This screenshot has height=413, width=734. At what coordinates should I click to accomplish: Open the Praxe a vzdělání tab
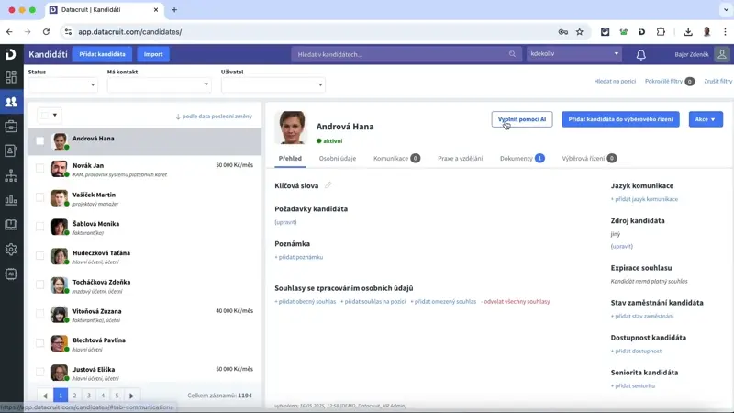(460, 159)
